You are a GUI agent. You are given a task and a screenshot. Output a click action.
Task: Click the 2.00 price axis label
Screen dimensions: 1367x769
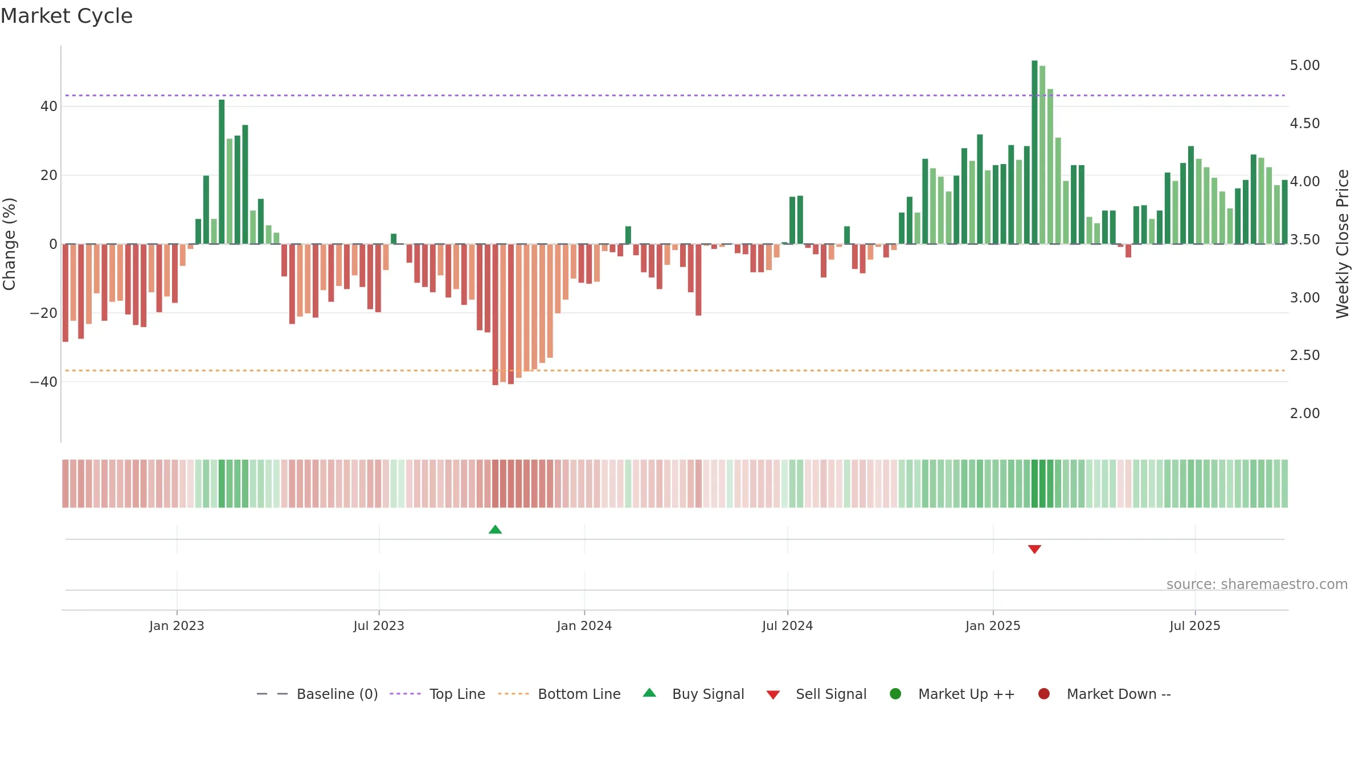point(1305,414)
